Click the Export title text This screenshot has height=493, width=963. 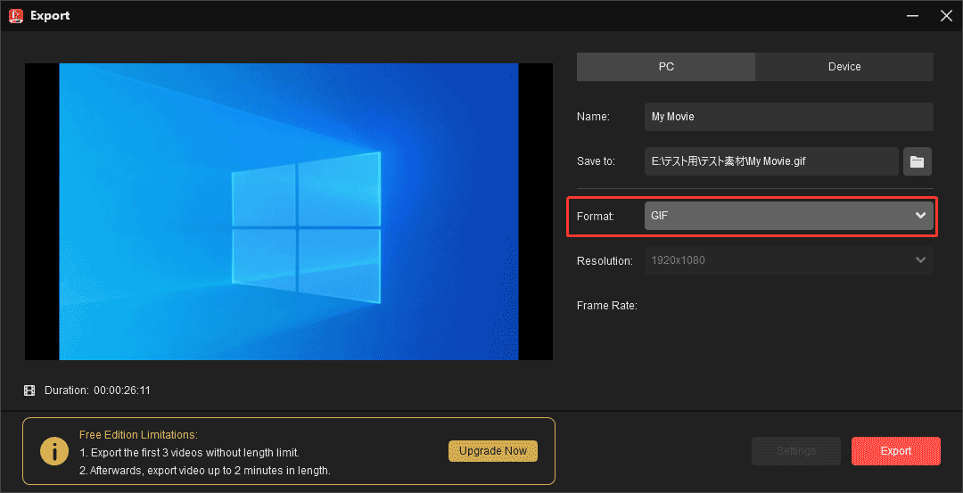point(50,16)
